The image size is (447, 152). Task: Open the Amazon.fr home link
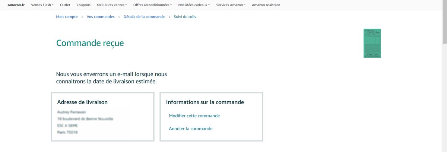[16, 5]
